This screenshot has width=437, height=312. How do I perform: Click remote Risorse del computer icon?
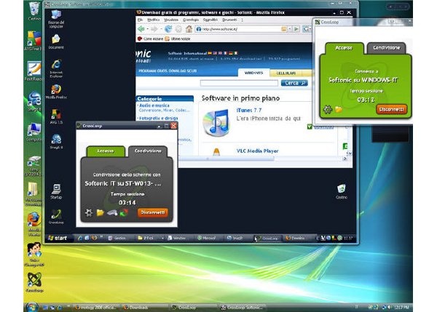pyautogui.click(x=56, y=18)
